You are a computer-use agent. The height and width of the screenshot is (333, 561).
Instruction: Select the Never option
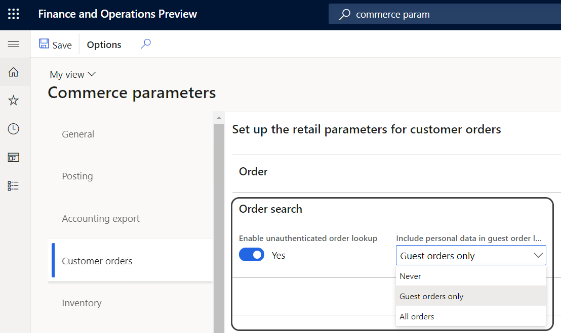[410, 276]
